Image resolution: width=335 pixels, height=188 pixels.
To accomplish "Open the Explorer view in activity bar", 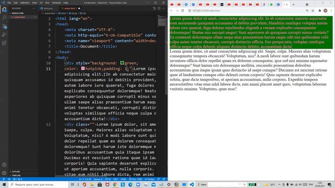I will point(4,9).
